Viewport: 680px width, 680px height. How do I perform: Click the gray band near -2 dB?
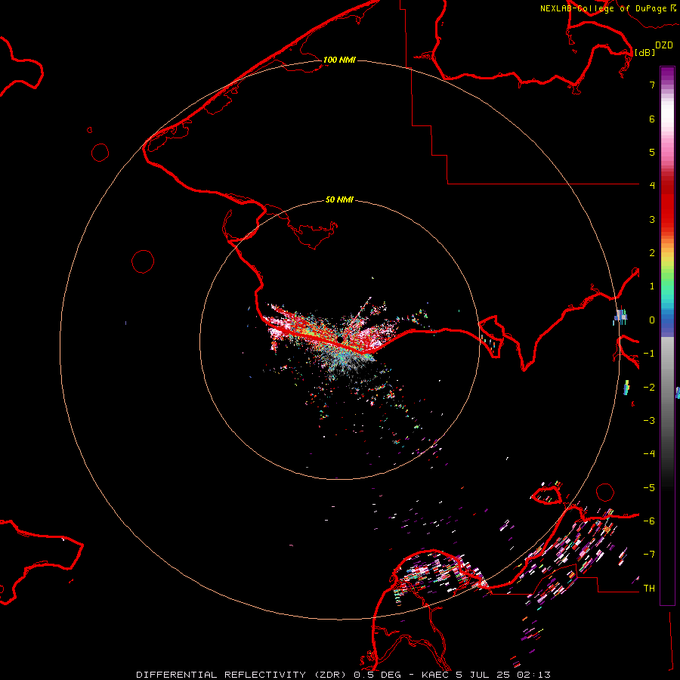[x=667, y=388]
